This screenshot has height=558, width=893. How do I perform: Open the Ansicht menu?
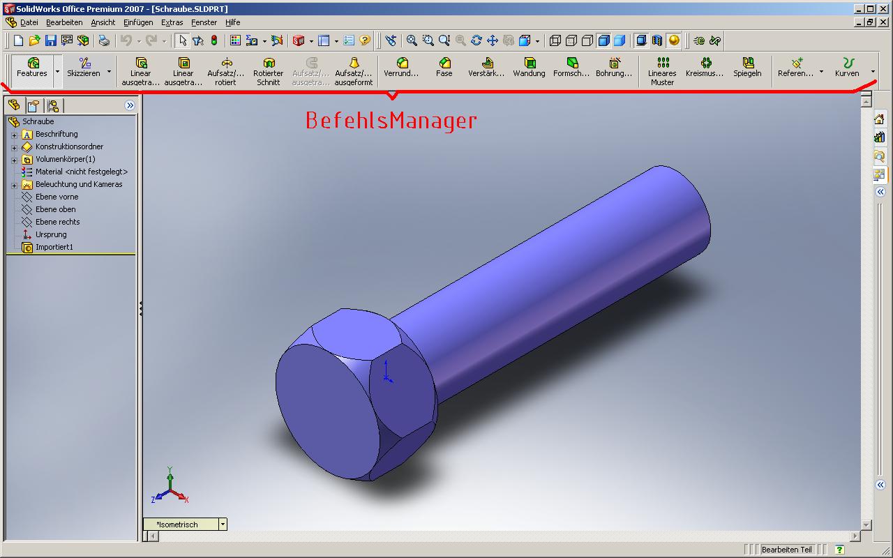pos(103,22)
